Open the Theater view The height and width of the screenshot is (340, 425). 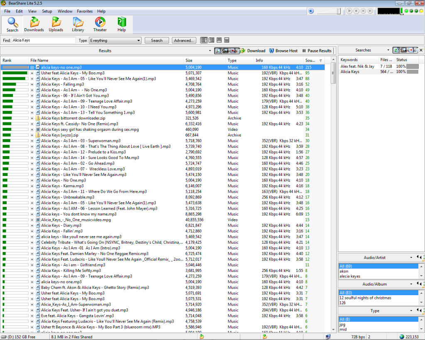point(100,24)
